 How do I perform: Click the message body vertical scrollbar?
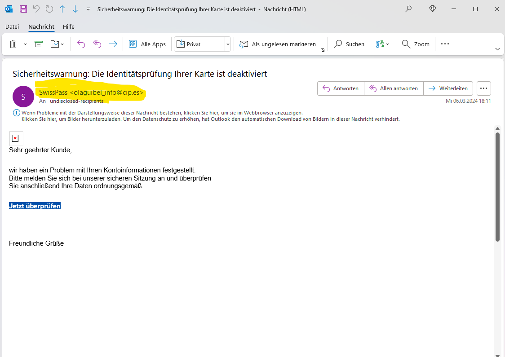497,186
